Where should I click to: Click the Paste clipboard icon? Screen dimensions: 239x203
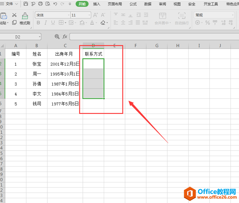pos(4,16)
